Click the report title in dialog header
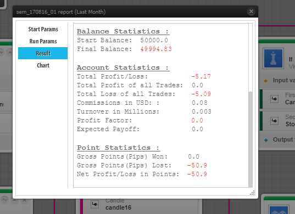The height and width of the screenshot is (214, 295). (x=61, y=12)
